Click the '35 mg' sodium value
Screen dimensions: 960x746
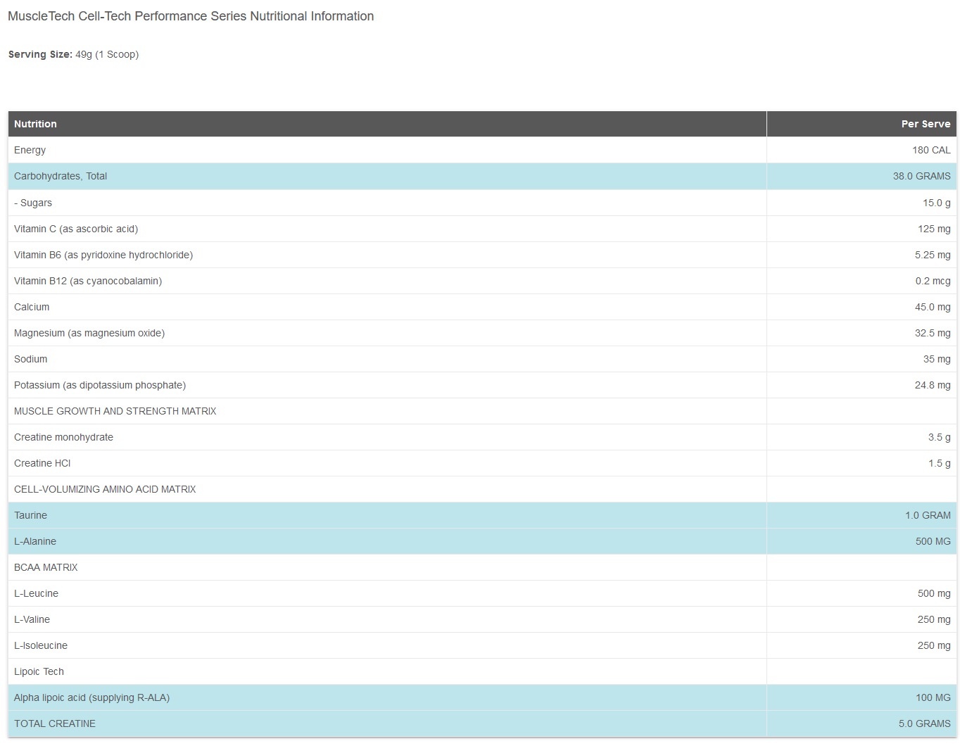937,359
